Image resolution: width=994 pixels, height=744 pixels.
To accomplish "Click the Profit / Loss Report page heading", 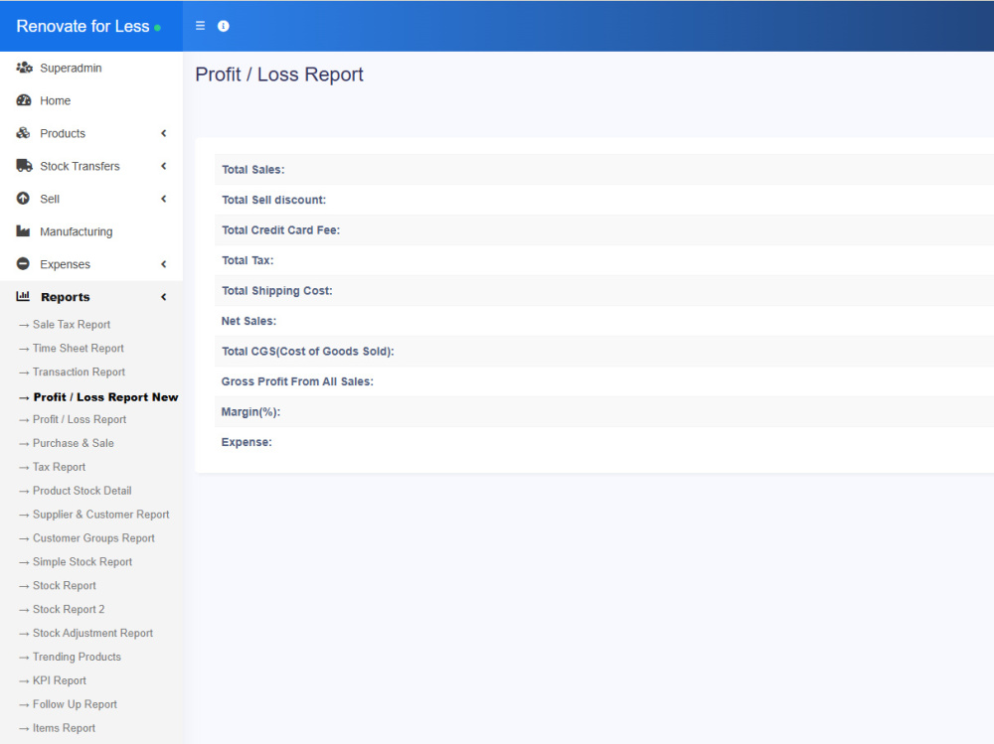I will 279,74.
